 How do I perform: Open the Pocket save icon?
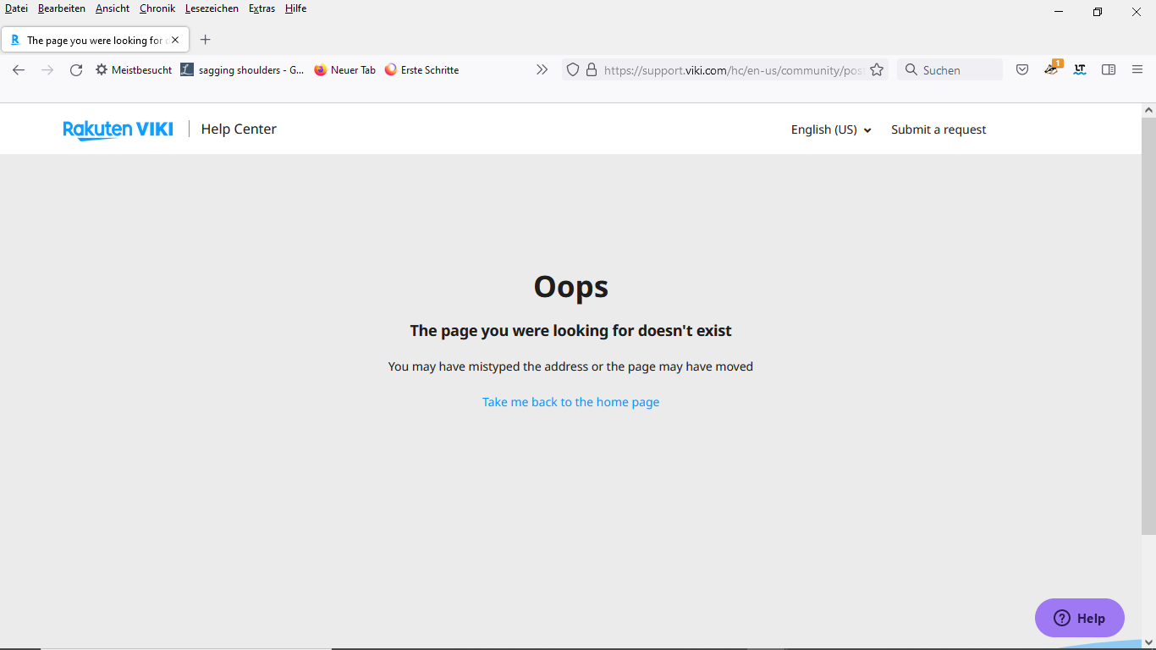pyautogui.click(x=1022, y=70)
